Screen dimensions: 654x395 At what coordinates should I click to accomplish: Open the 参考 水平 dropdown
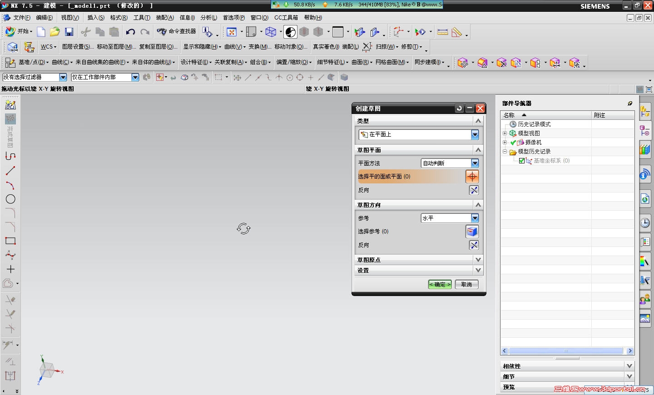[475, 218]
